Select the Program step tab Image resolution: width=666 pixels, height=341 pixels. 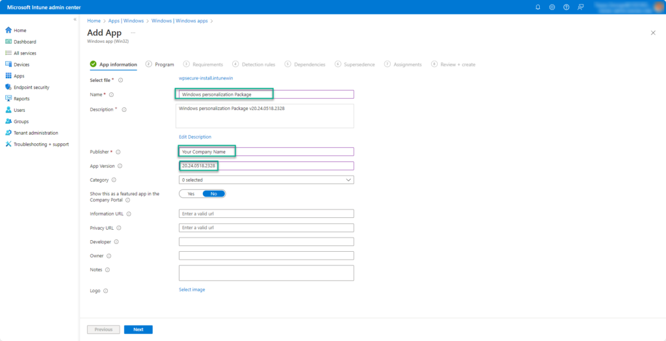pyautogui.click(x=160, y=64)
